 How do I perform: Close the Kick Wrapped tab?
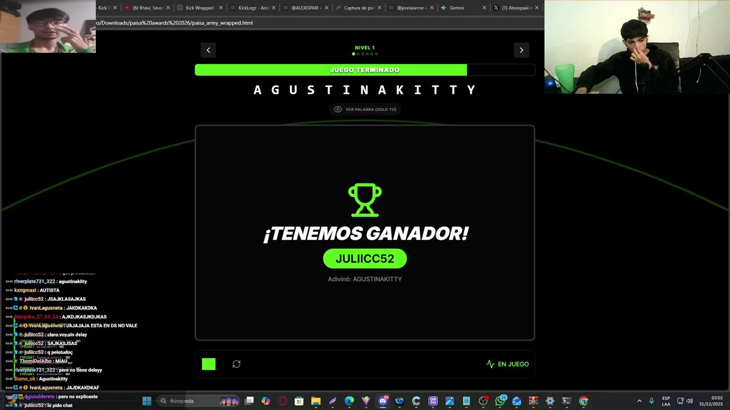point(221,8)
